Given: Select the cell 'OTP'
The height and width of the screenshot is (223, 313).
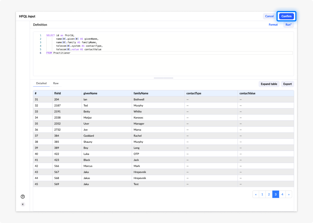Looking at the screenshot, I should pyautogui.click(x=158, y=154).
